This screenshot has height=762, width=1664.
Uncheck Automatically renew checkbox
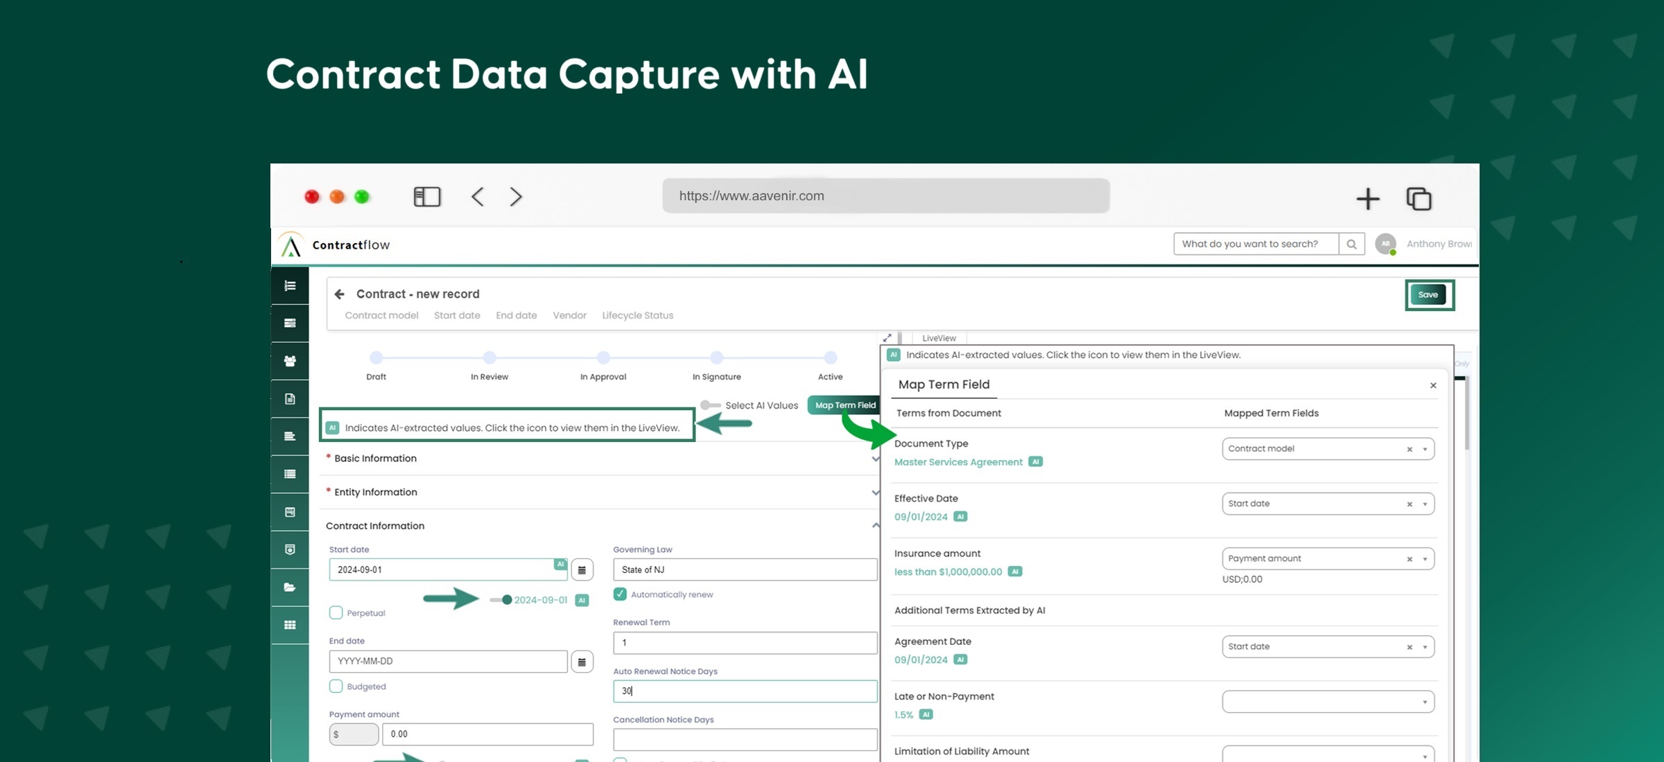point(620,594)
